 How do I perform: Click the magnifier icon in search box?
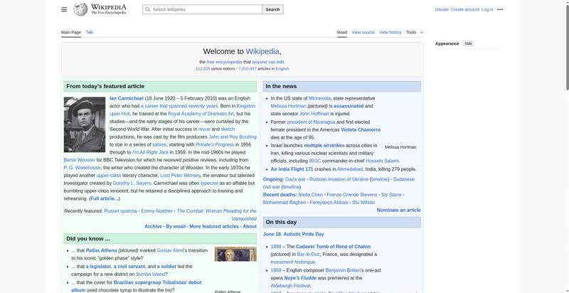click(147, 9)
